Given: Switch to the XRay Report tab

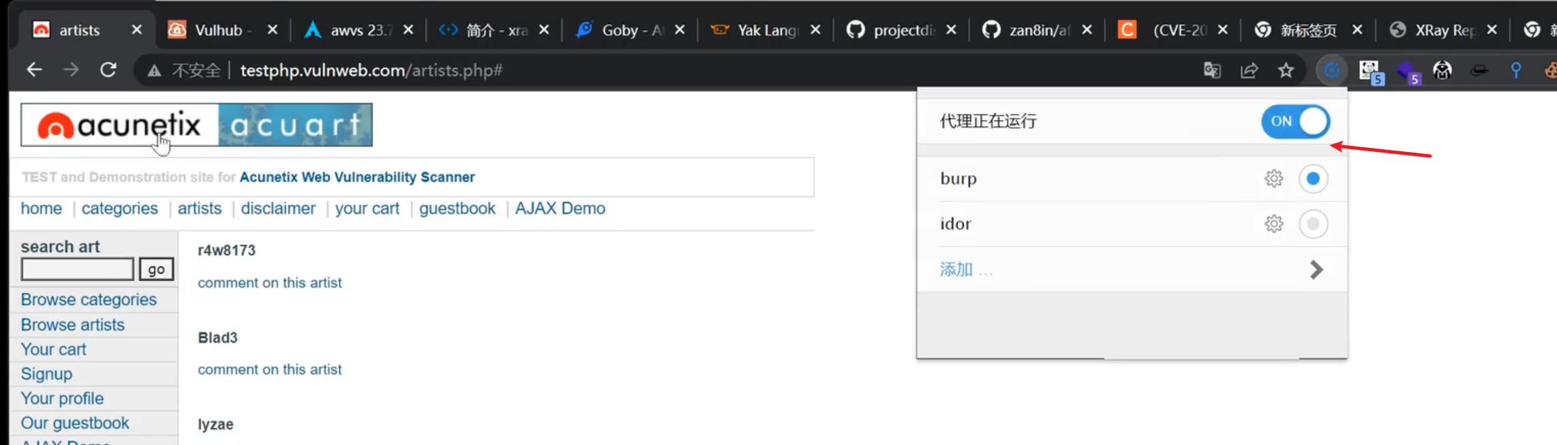Looking at the screenshot, I should coord(1444,30).
